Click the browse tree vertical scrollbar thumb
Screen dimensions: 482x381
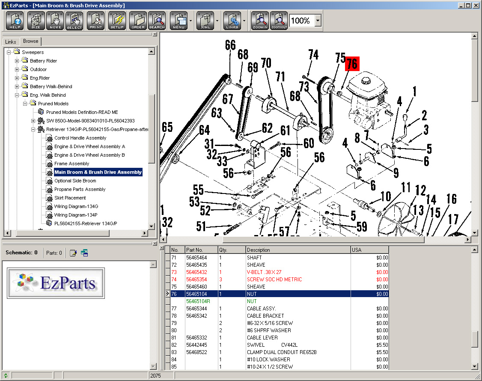(x=151, y=128)
